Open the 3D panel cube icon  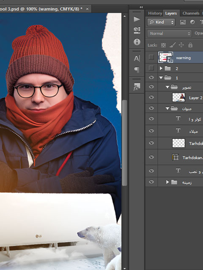pos(137,30)
